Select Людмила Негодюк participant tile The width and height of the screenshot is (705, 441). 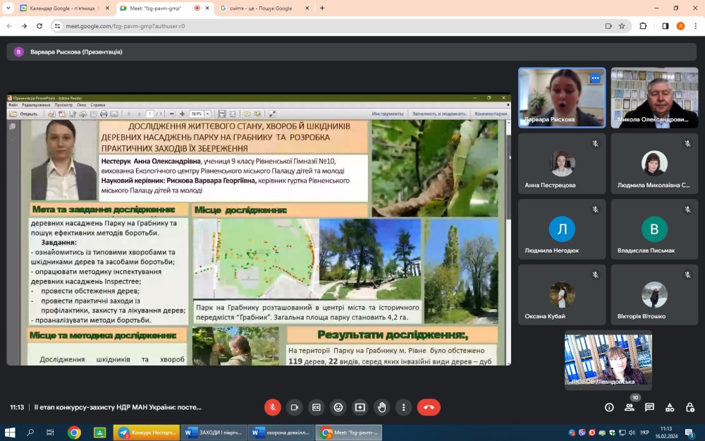coord(562,231)
